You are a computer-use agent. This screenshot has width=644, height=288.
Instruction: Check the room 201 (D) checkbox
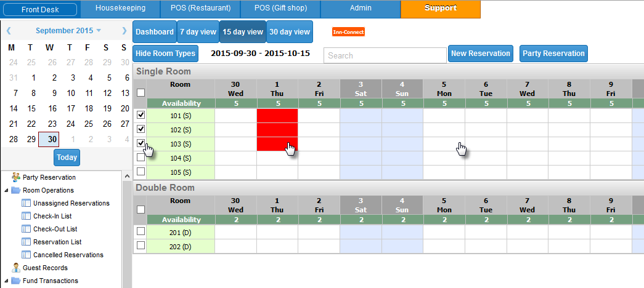pos(141,231)
